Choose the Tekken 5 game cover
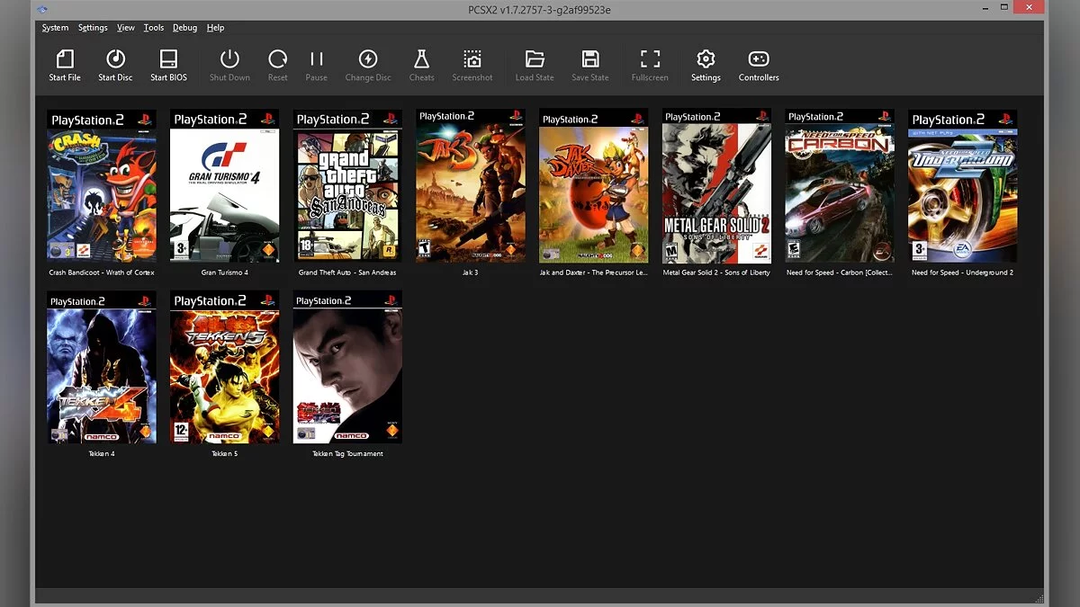The width and height of the screenshot is (1080, 607). click(x=224, y=367)
